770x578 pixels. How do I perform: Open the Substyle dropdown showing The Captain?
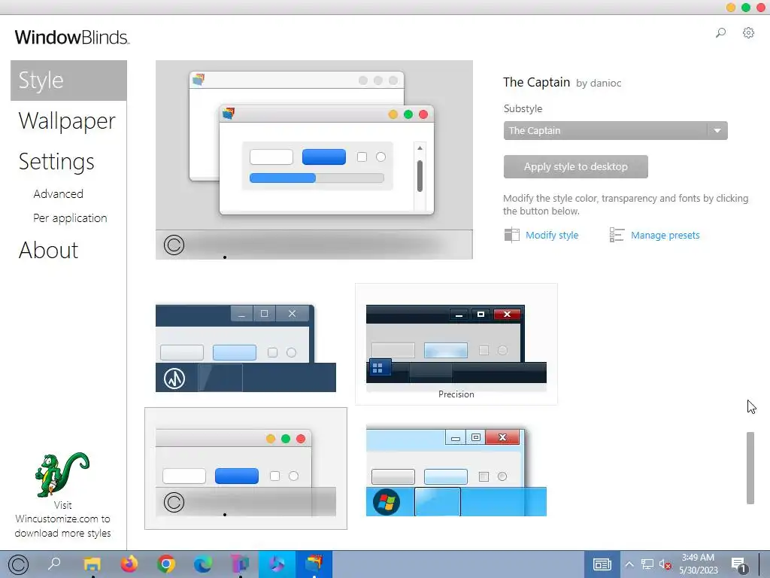pos(615,131)
